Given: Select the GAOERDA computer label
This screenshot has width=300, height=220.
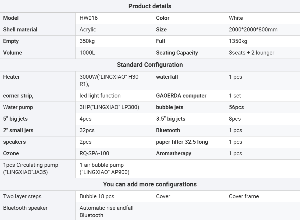Looking at the screenshot, I should point(181,96).
